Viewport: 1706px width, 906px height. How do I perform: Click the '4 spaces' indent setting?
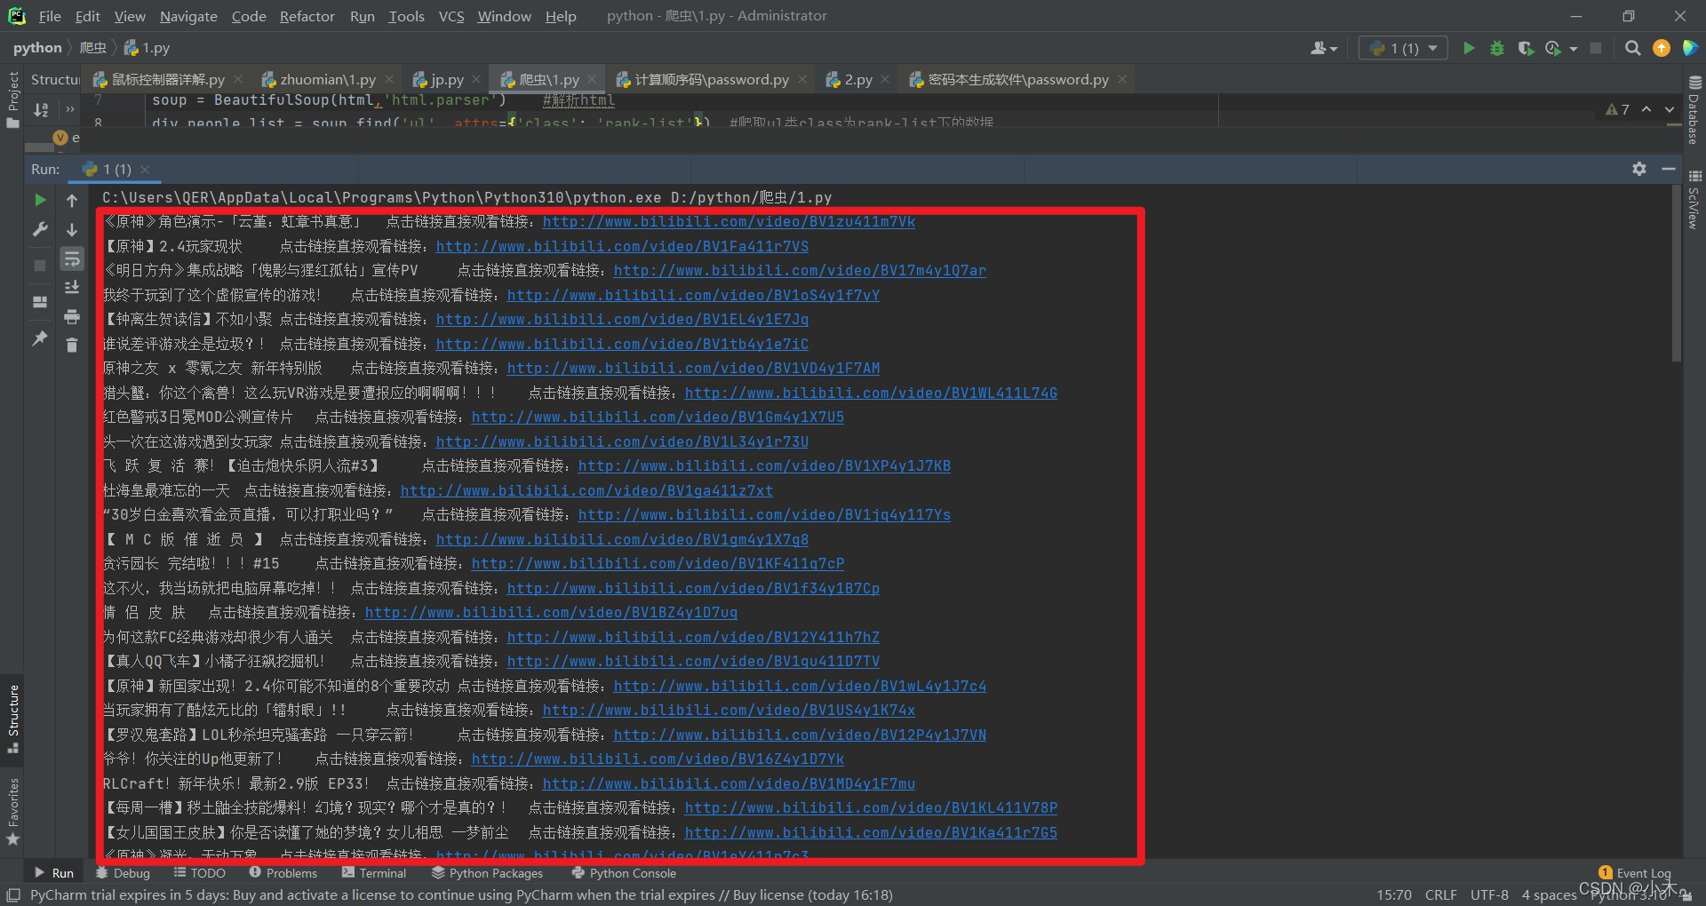tap(1549, 894)
